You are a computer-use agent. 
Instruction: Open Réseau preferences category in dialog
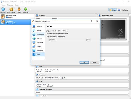(38, 46)
